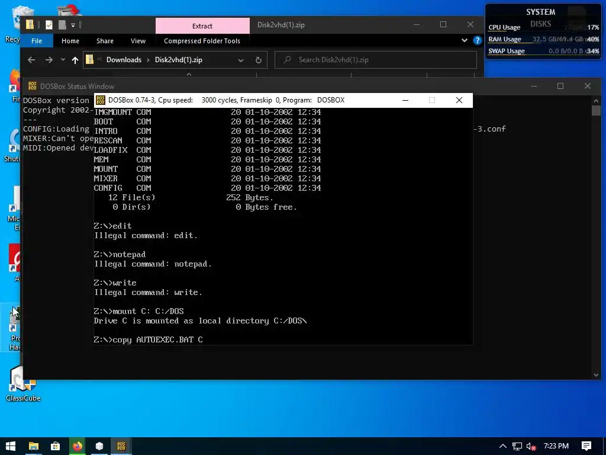Open the View ribbon tab
Viewport: 606px width, 455px height.
138,41
